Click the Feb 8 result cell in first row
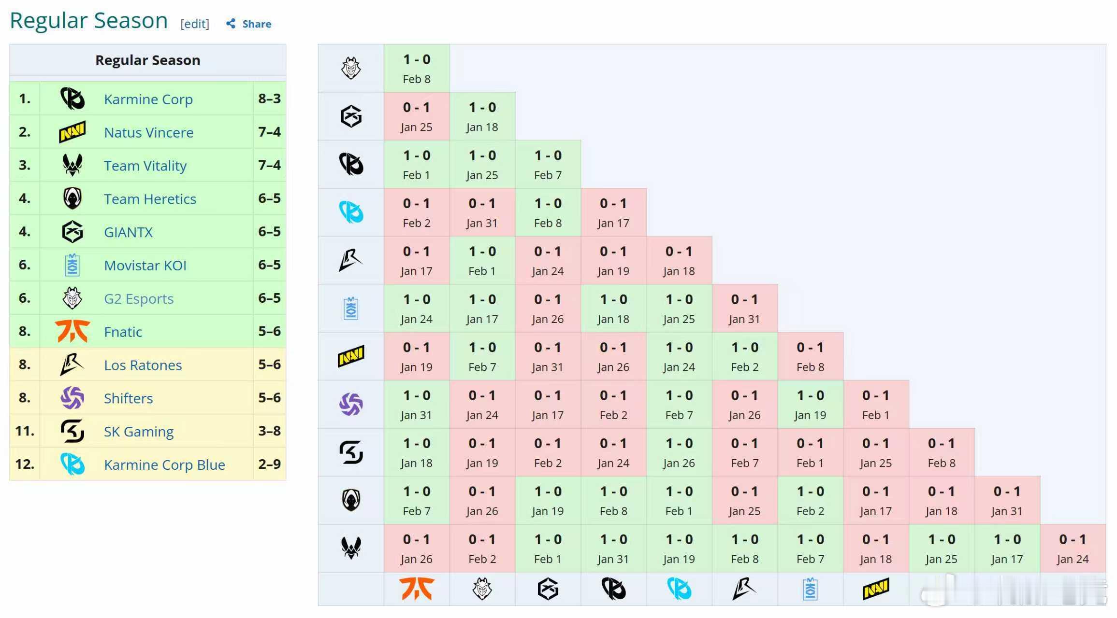1117x618 pixels. tap(416, 68)
